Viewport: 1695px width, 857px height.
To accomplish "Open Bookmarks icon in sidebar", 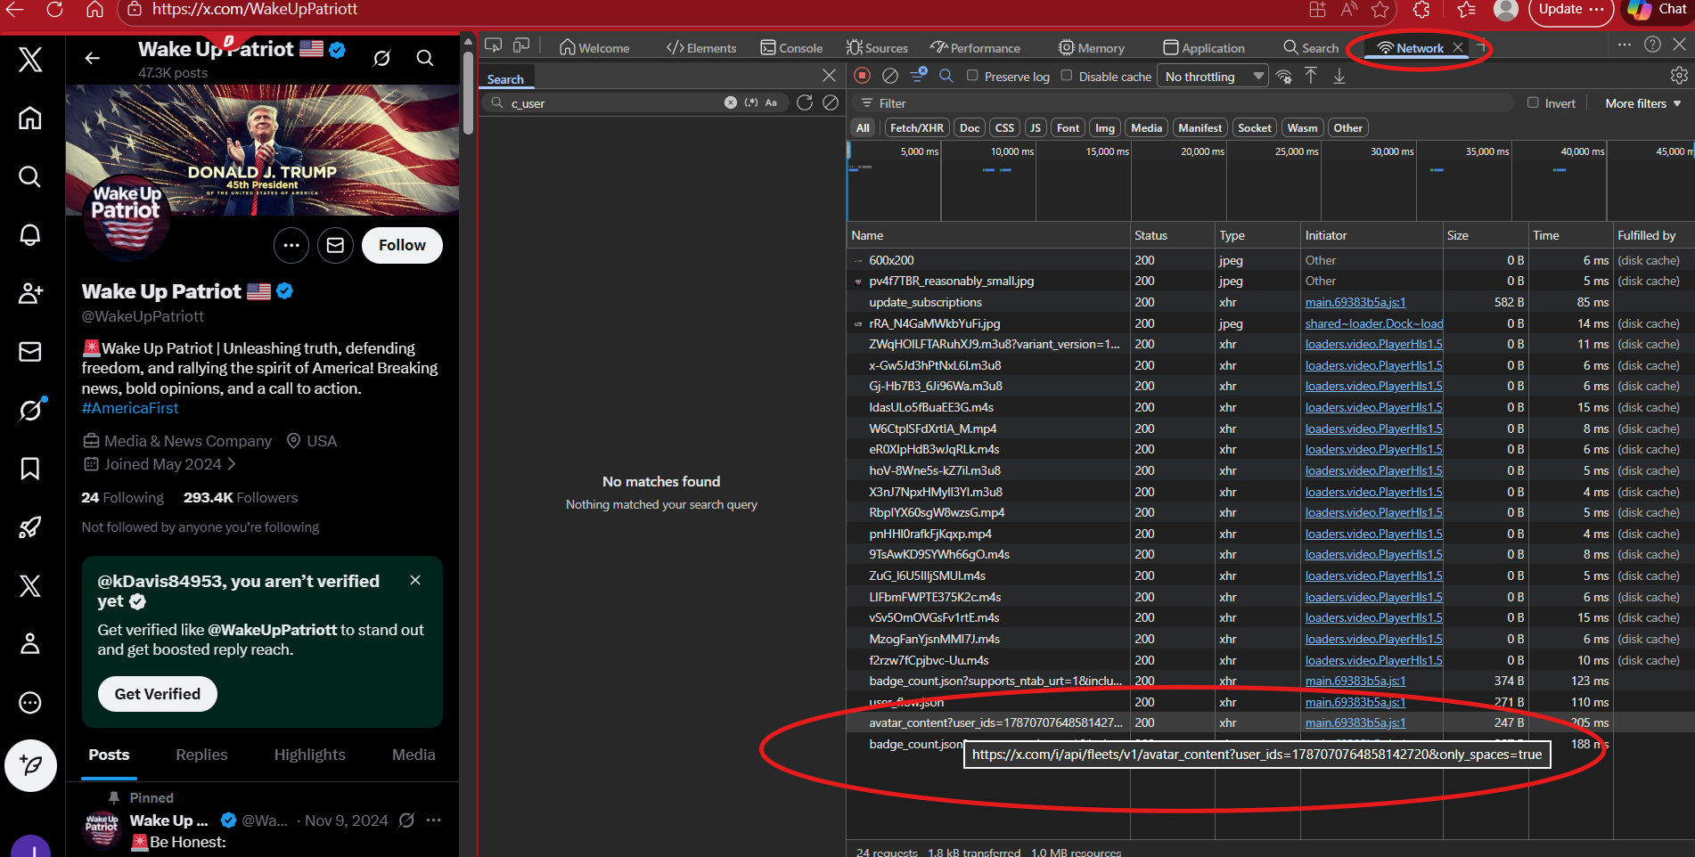I will 30,469.
